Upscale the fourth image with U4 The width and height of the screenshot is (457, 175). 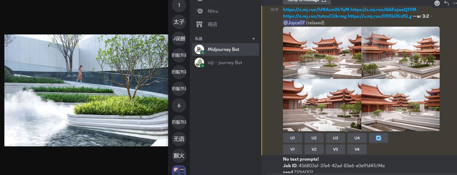coord(357,138)
